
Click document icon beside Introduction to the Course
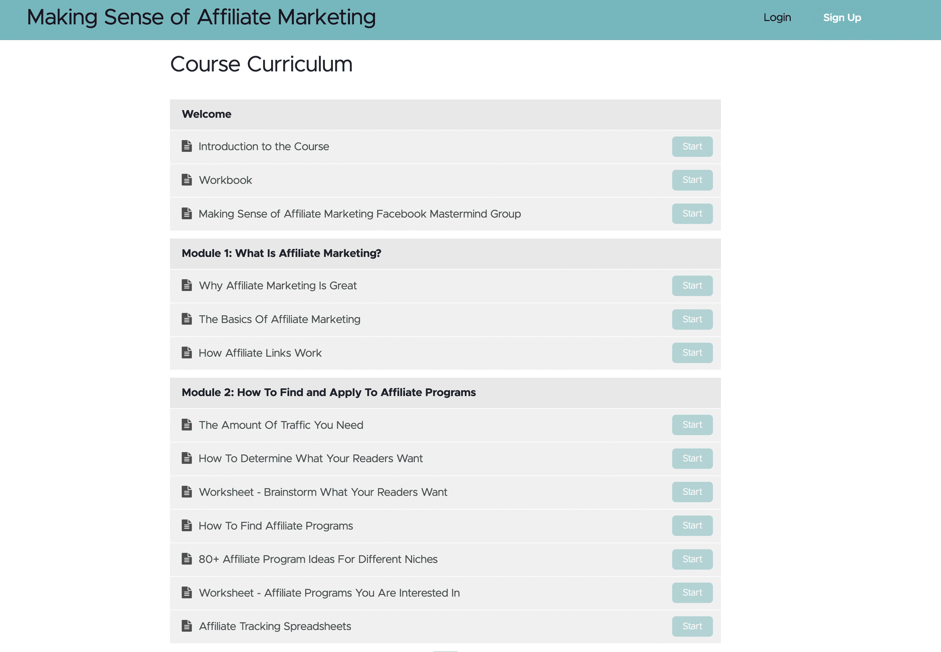pyautogui.click(x=187, y=146)
